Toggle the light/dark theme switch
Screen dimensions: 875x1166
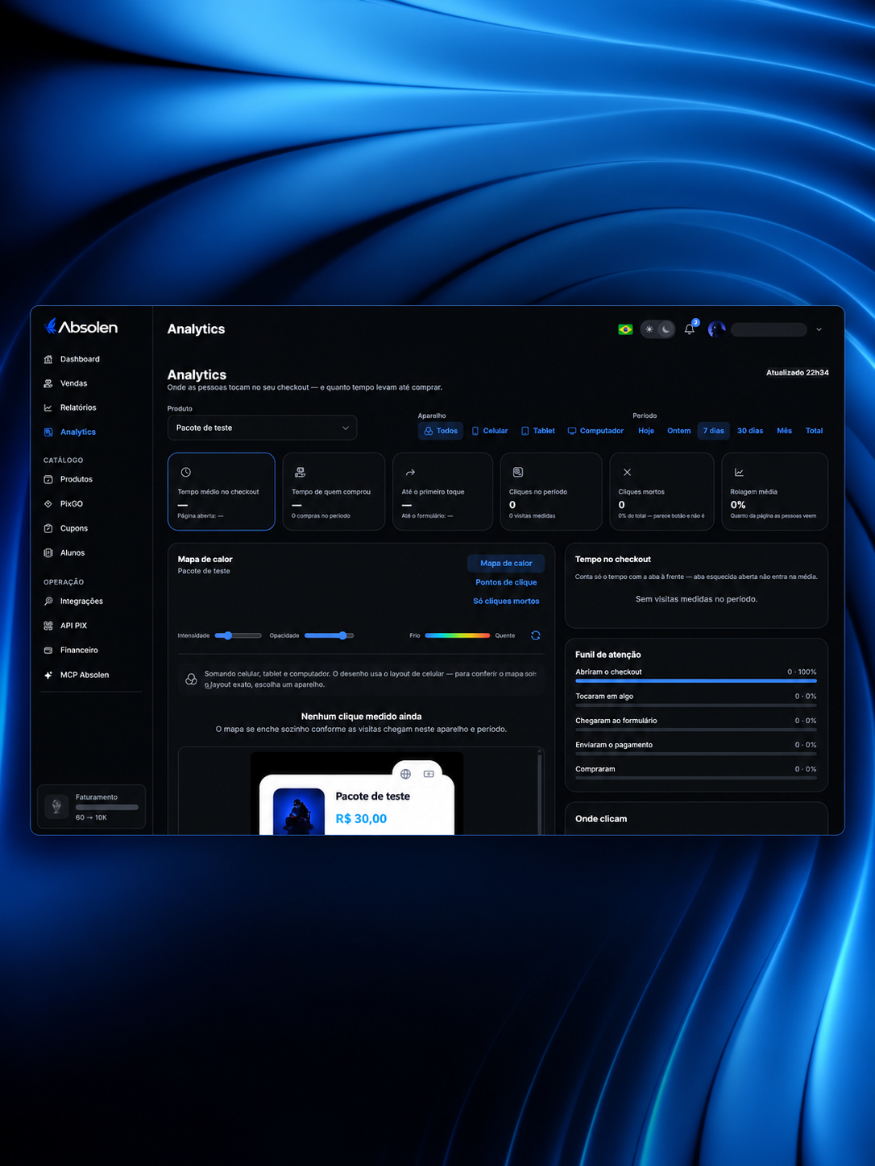pyautogui.click(x=657, y=329)
